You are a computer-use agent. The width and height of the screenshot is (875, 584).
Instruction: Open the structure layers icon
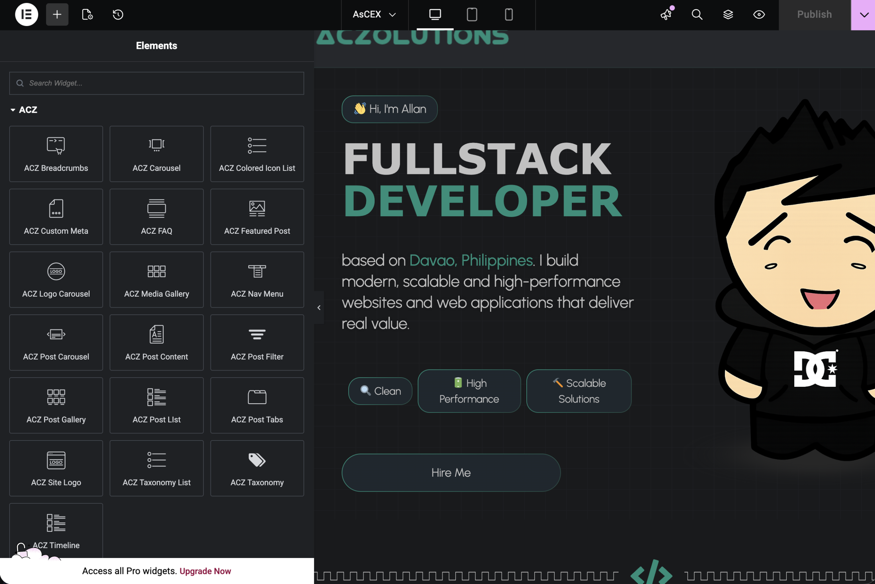click(728, 15)
